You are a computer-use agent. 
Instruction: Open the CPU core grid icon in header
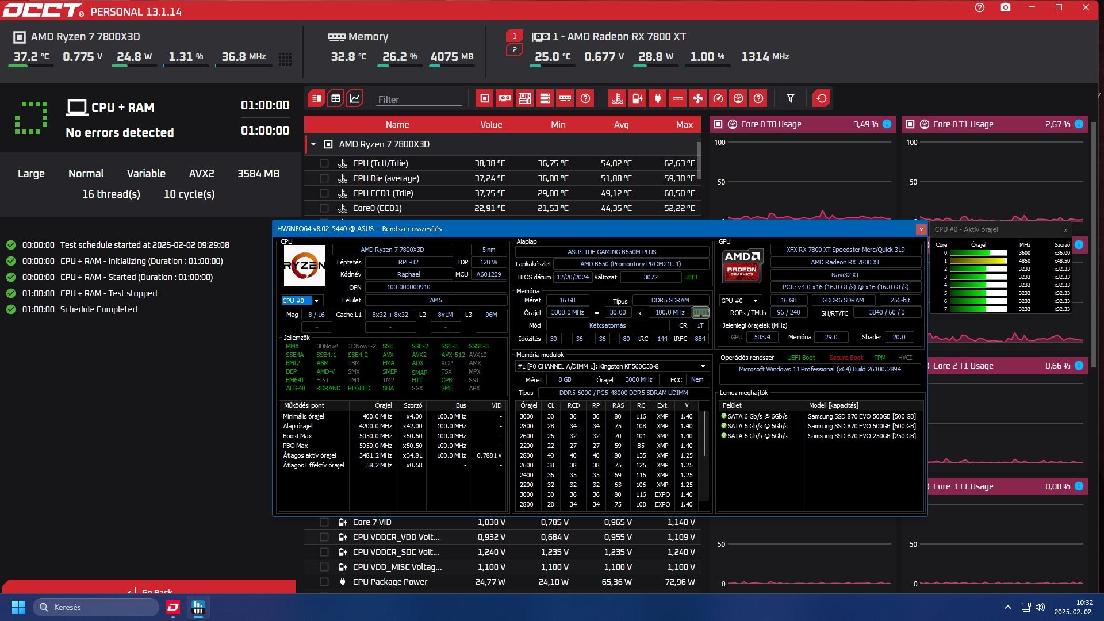click(x=285, y=59)
